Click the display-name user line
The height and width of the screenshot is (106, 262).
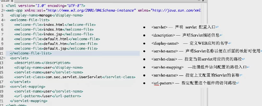[x=49, y=68]
